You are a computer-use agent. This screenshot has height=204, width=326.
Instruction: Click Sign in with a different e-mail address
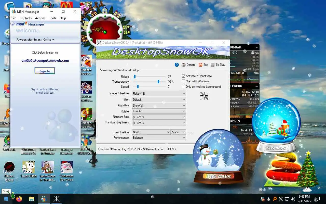(45, 91)
